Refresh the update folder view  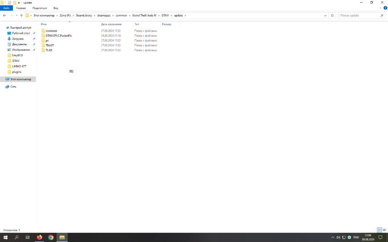(332, 15)
